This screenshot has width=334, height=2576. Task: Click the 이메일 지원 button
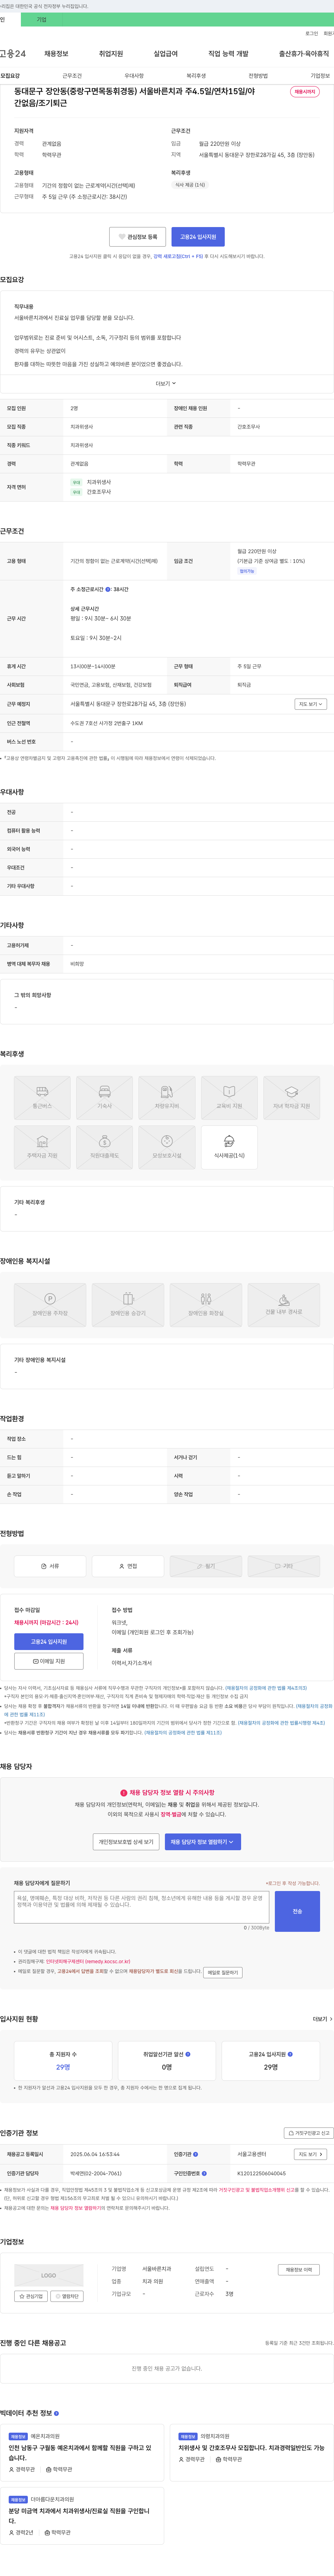coord(49,1661)
